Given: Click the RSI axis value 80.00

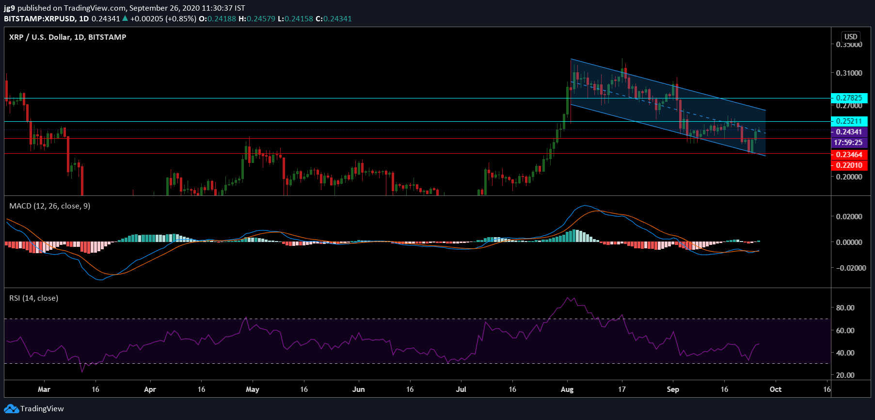Looking at the screenshot, I should coord(845,308).
